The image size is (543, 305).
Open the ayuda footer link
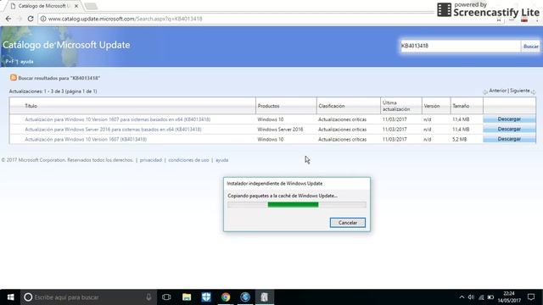(222, 160)
